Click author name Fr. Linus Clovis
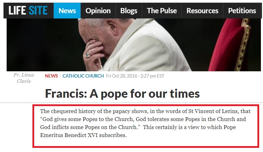This screenshot has width=263, height=152. (x=24, y=78)
